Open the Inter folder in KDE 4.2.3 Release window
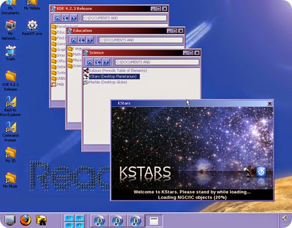292x228 pixels. pyautogui.click(x=58, y=56)
